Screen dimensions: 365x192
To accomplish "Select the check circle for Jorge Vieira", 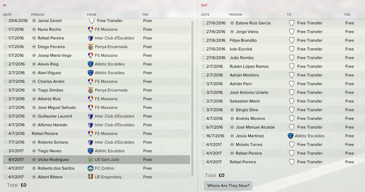I will pos(203,32).
